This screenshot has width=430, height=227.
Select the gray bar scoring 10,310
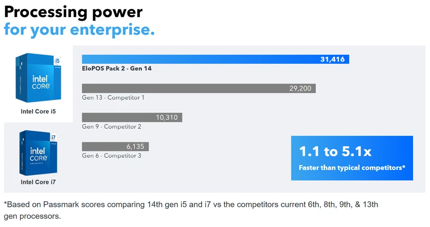tap(132, 118)
